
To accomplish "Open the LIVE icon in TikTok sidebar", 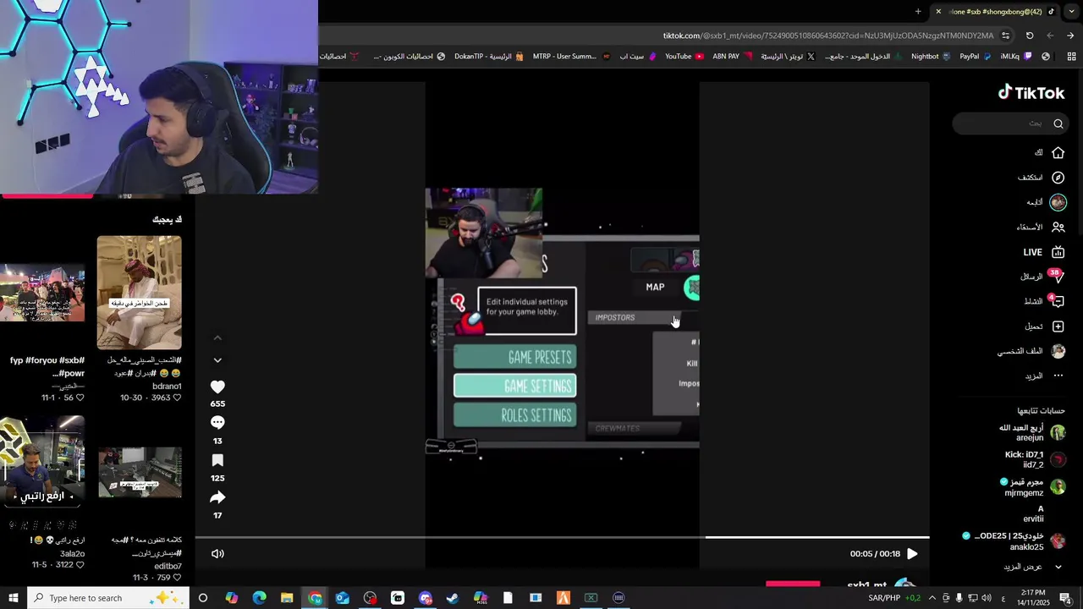I will click(x=1058, y=252).
